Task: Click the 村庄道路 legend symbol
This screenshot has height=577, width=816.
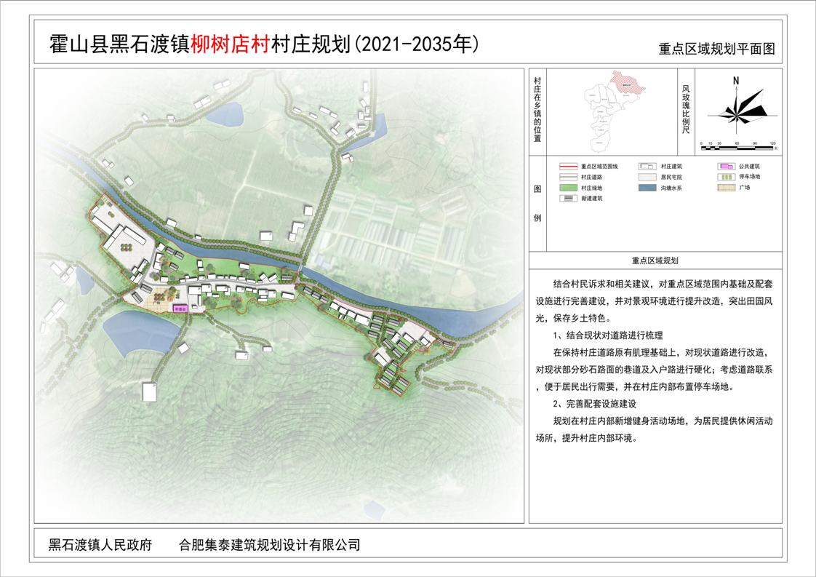Action: [x=568, y=177]
